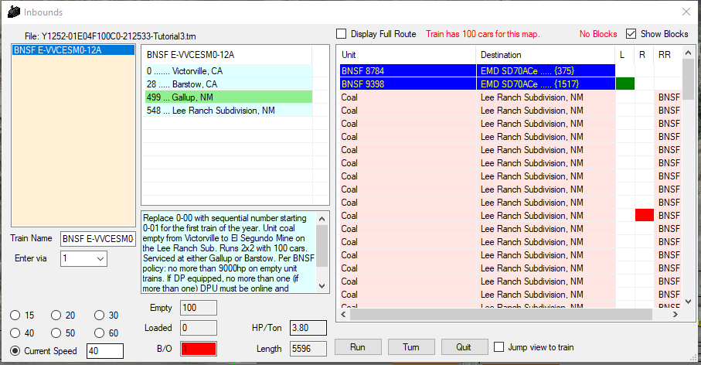Select unit BNSF 8784 row
This screenshot has height=365, width=701.
point(407,70)
